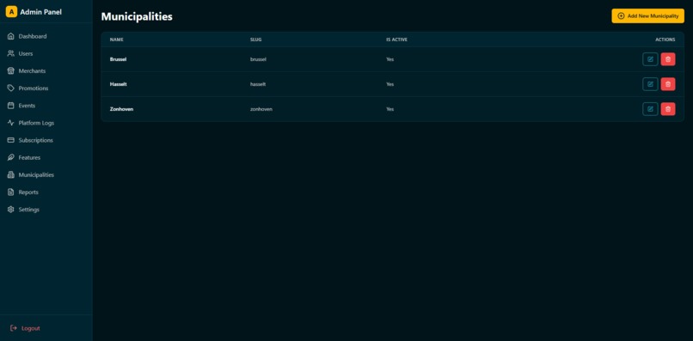The height and width of the screenshot is (341, 693).
Task: Delete the Zonhoven municipality
Action: click(668, 109)
